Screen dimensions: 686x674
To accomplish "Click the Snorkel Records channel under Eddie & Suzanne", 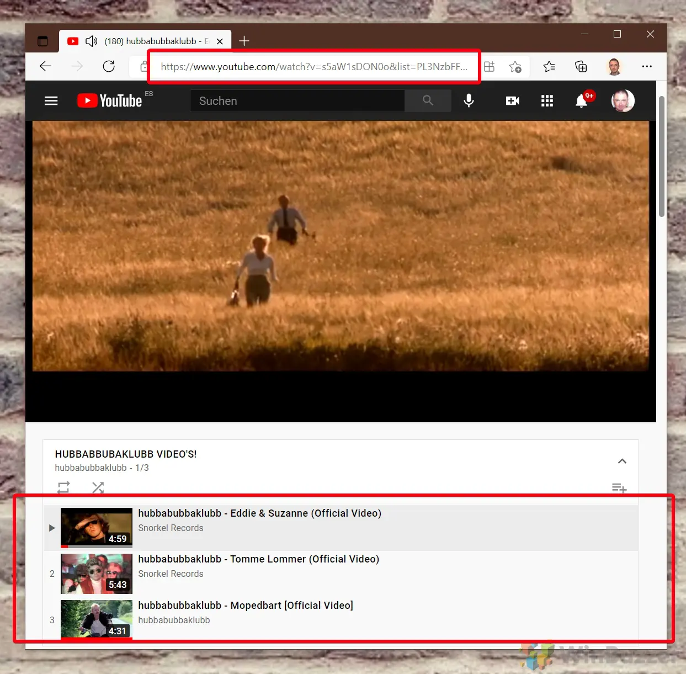I will click(171, 528).
